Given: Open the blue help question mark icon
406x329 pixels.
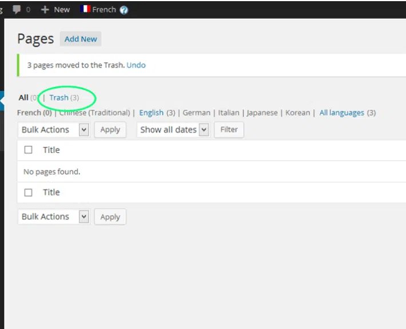Looking at the screenshot, I should (124, 10).
